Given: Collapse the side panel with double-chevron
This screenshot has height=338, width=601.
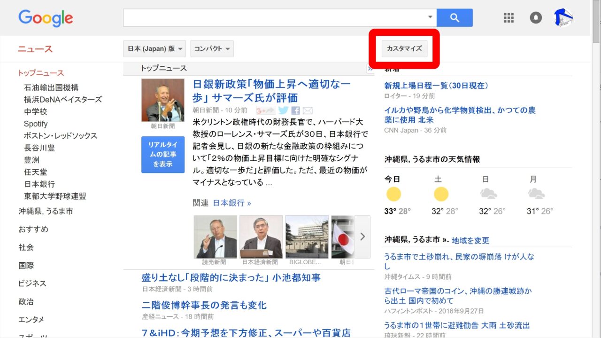Looking at the screenshot, I should pos(370,69).
